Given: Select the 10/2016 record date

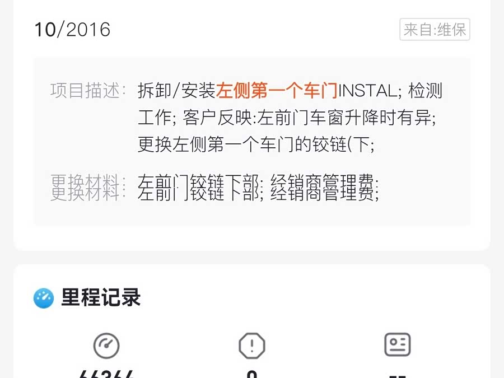Looking at the screenshot, I should (72, 30).
